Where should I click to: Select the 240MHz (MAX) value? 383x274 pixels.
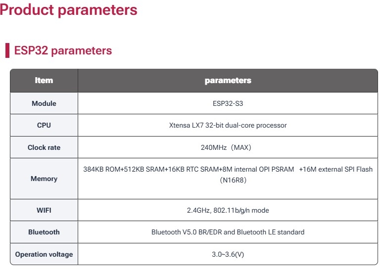point(228,147)
